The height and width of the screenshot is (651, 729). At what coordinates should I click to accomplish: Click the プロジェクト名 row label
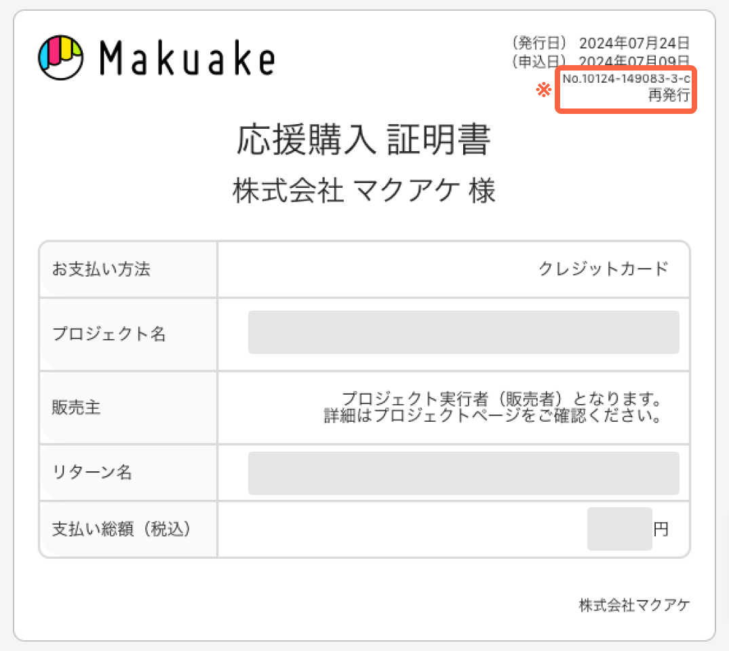coord(109,334)
